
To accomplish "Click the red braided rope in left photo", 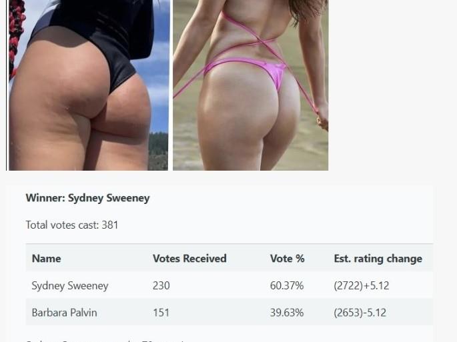I will point(15,38).
